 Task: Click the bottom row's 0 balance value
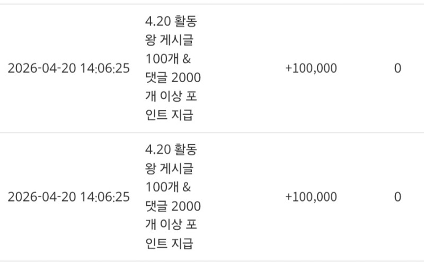(x=397, y=197)
